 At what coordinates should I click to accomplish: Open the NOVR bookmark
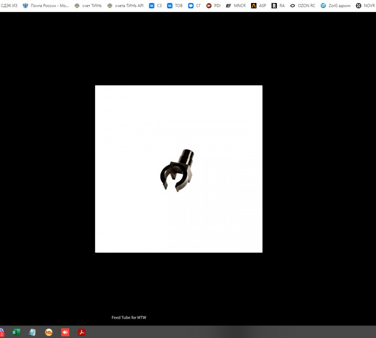click(x=366, y=6)
